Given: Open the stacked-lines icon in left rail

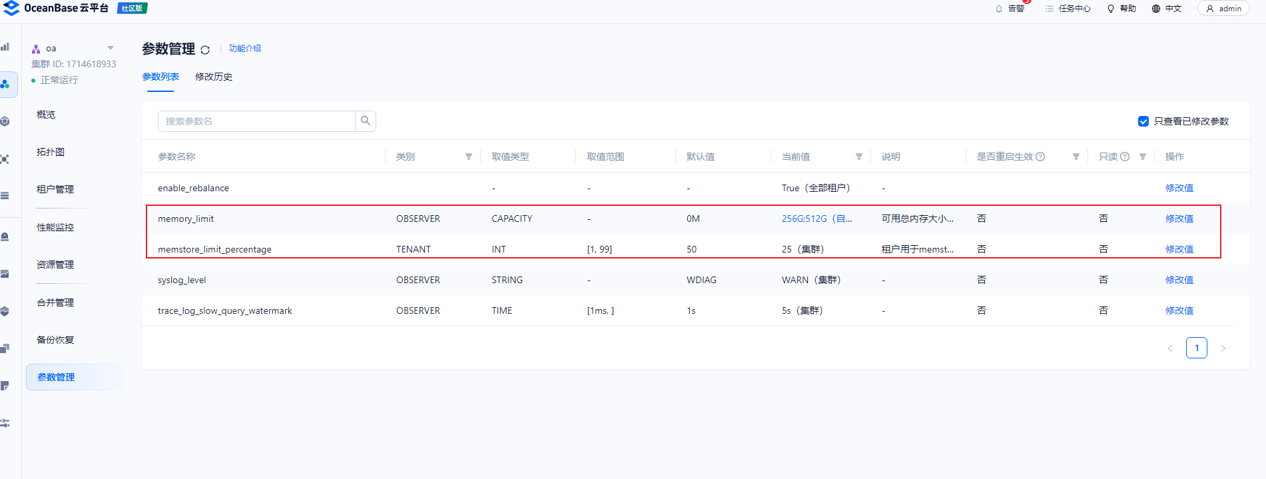Looking at the screenshot, I should [5, 196].
